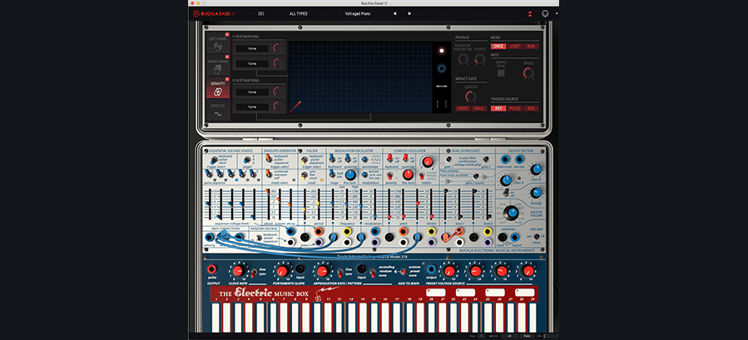Select the Gravity tab

tap(218, 88)
